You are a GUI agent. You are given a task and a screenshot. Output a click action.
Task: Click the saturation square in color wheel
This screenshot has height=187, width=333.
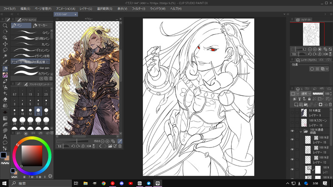pos(32,156)
